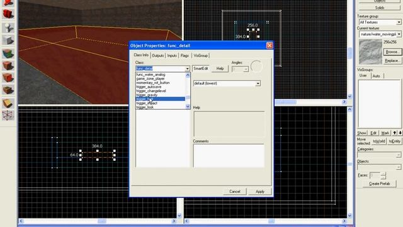The image size is (403, 227).
Task: Select the Apply Overlays tool
Action: [8, 90]
